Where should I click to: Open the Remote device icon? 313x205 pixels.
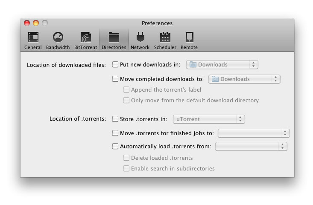[x=189, y=37]
